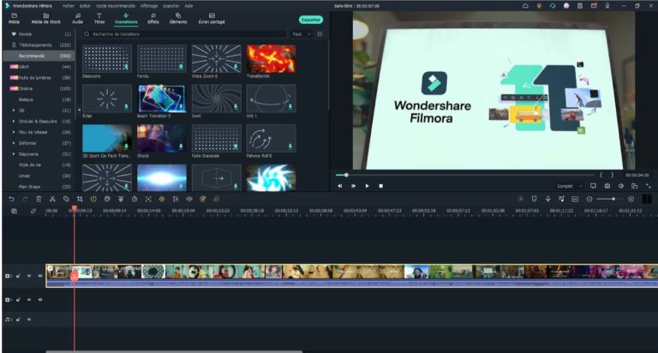Stop playback with the square stop button
The width and height of the screenshot is (658, 353).
pos(381,185)
